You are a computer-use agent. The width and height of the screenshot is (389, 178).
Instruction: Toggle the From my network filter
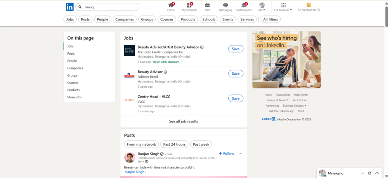141,144
